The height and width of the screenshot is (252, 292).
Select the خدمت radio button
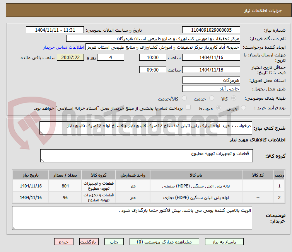pos(212,98)
